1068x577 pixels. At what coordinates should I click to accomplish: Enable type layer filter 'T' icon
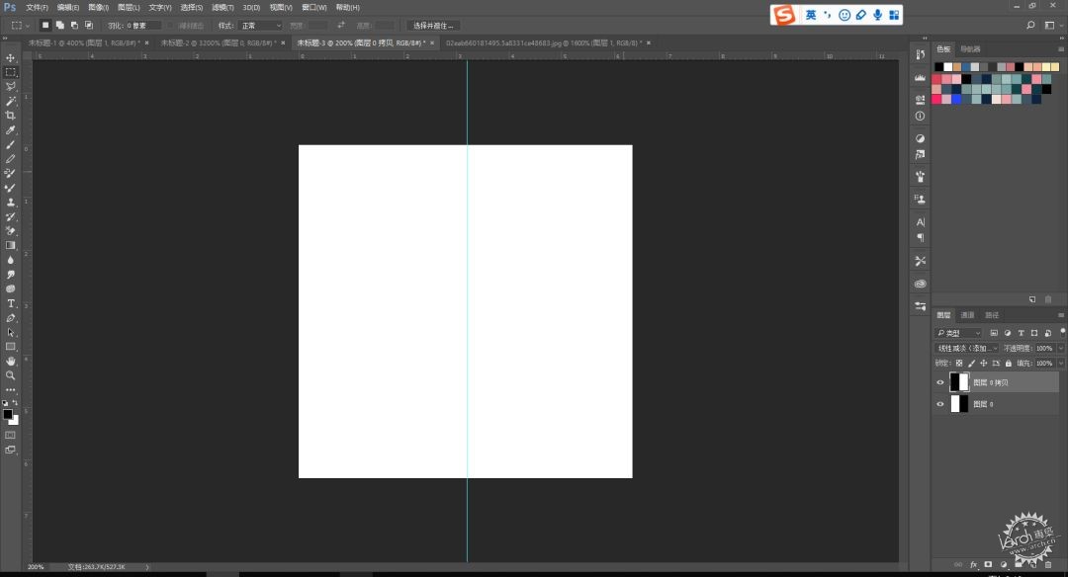click(1021, 333)
